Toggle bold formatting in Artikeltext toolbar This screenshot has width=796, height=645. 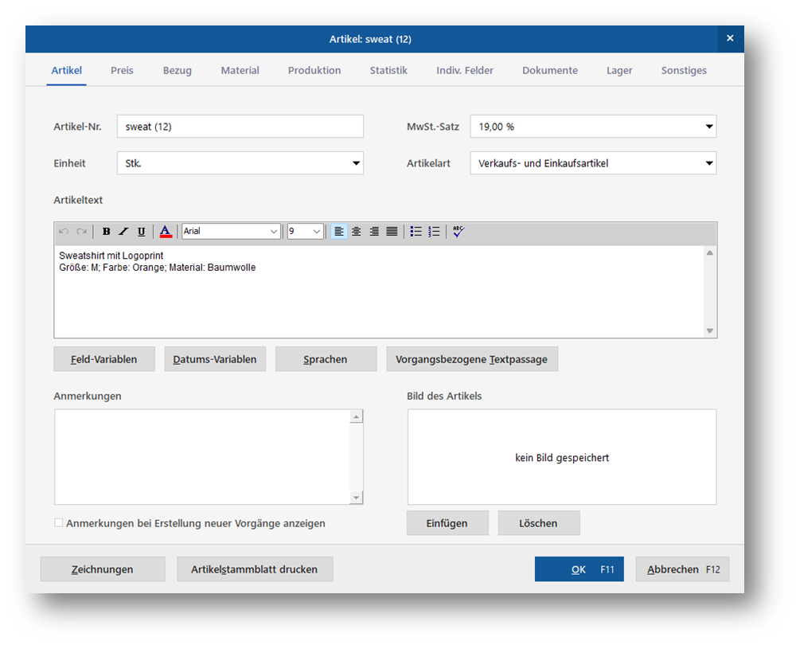click(x=107, y=232)
